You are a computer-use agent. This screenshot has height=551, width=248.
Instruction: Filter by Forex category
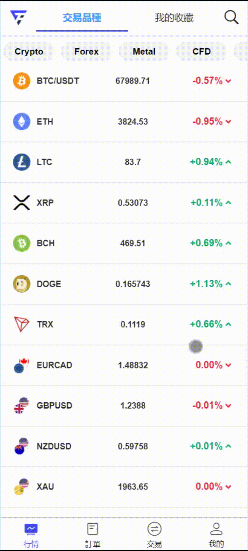tap(87, 52)
